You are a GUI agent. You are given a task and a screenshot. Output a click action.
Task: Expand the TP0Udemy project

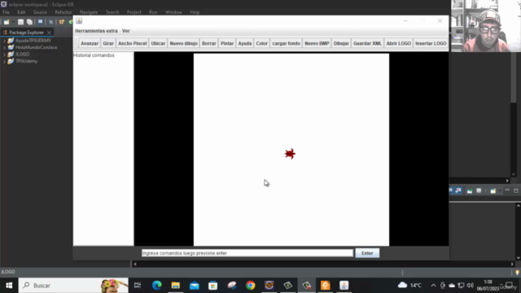click(4, 62)
